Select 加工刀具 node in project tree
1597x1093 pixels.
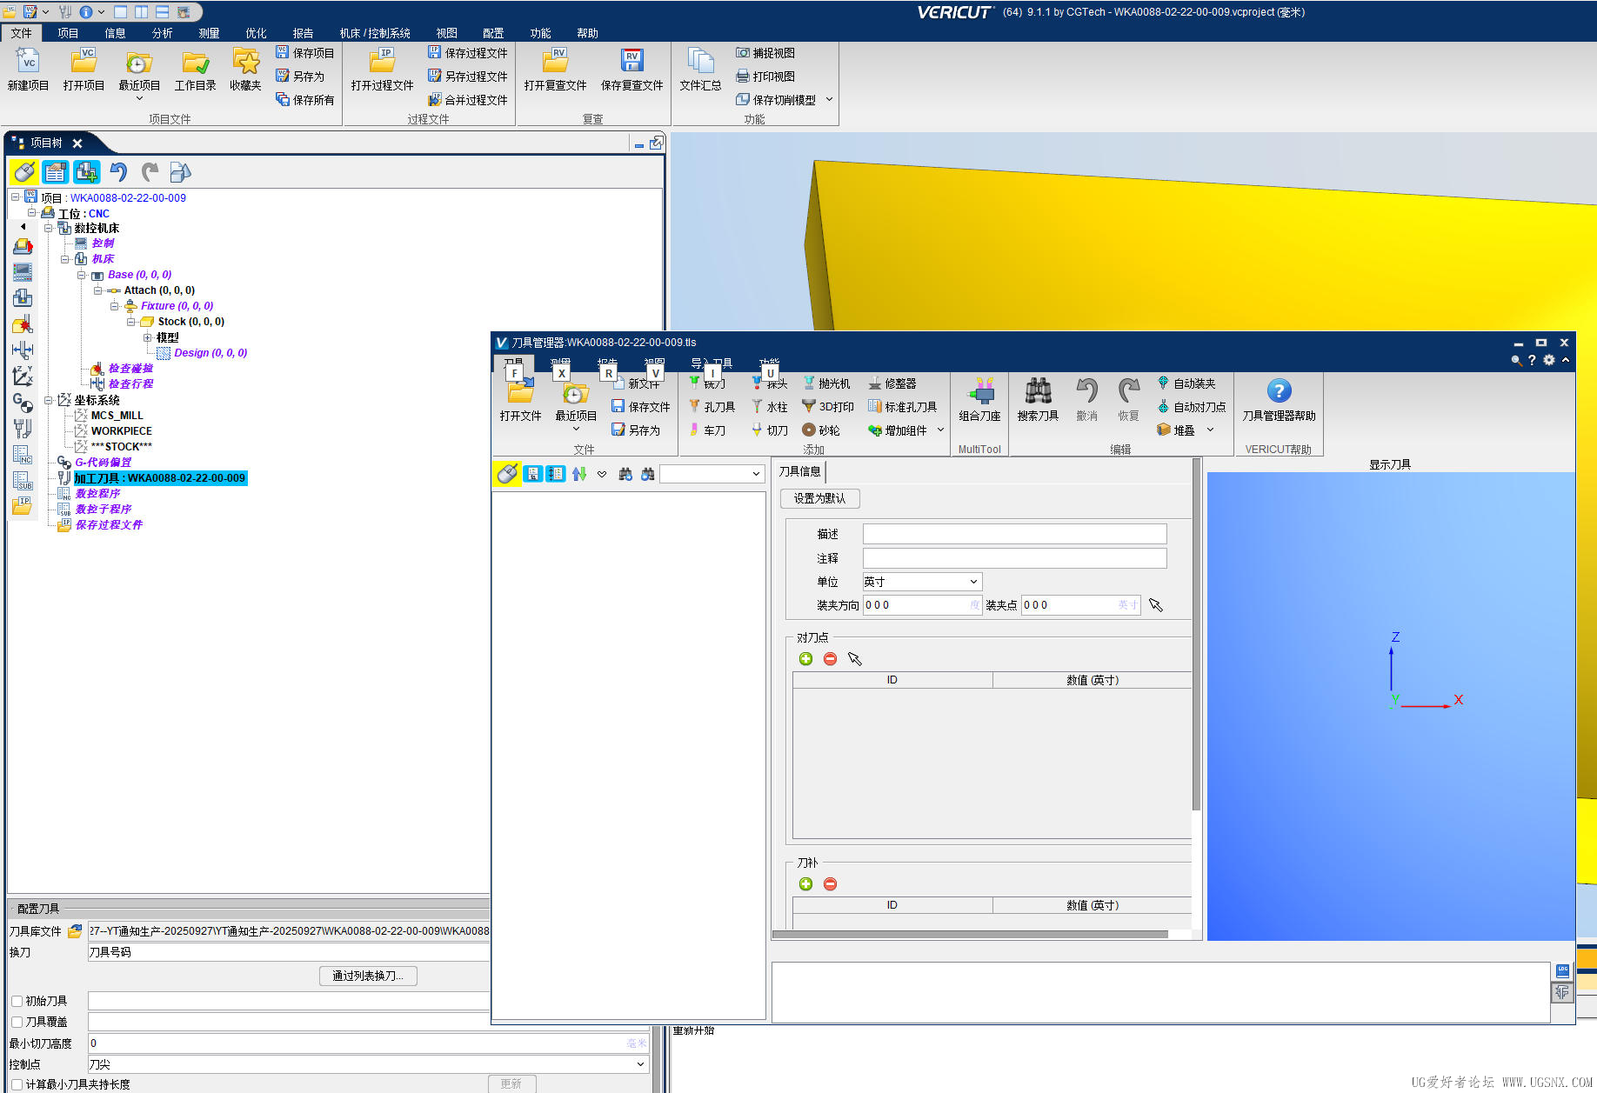160,478
